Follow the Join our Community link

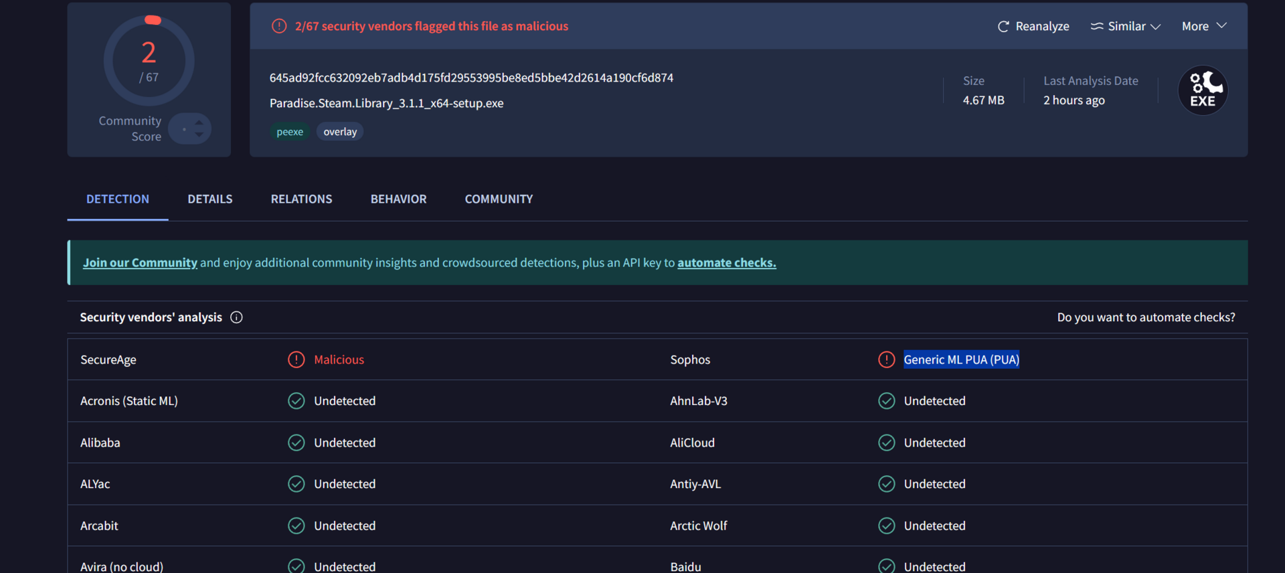click(140, 262)
